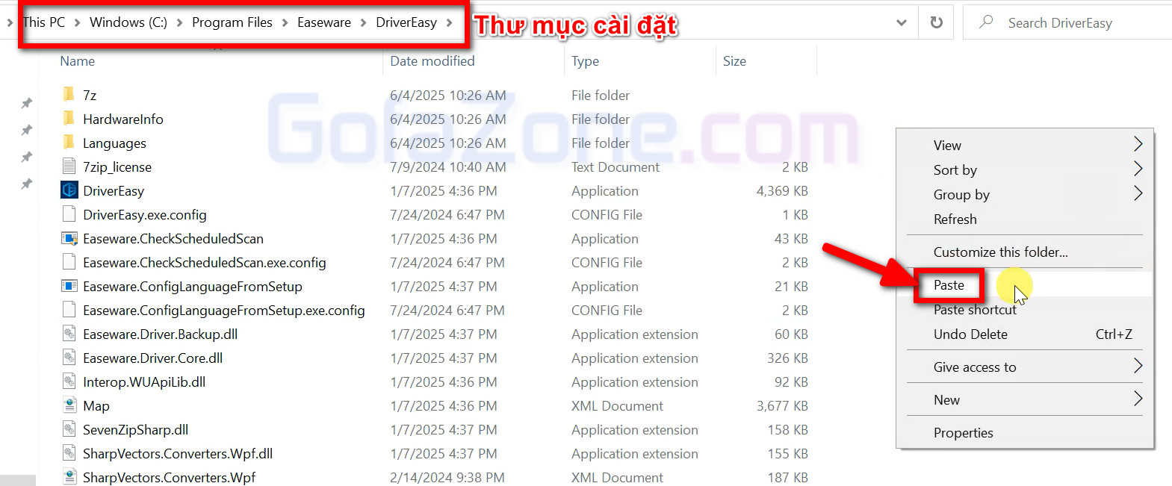Viewport: 1172px width, 486px height.
Task: Click the HardwareInfo folder icon
Action: (x=69, y=119)
